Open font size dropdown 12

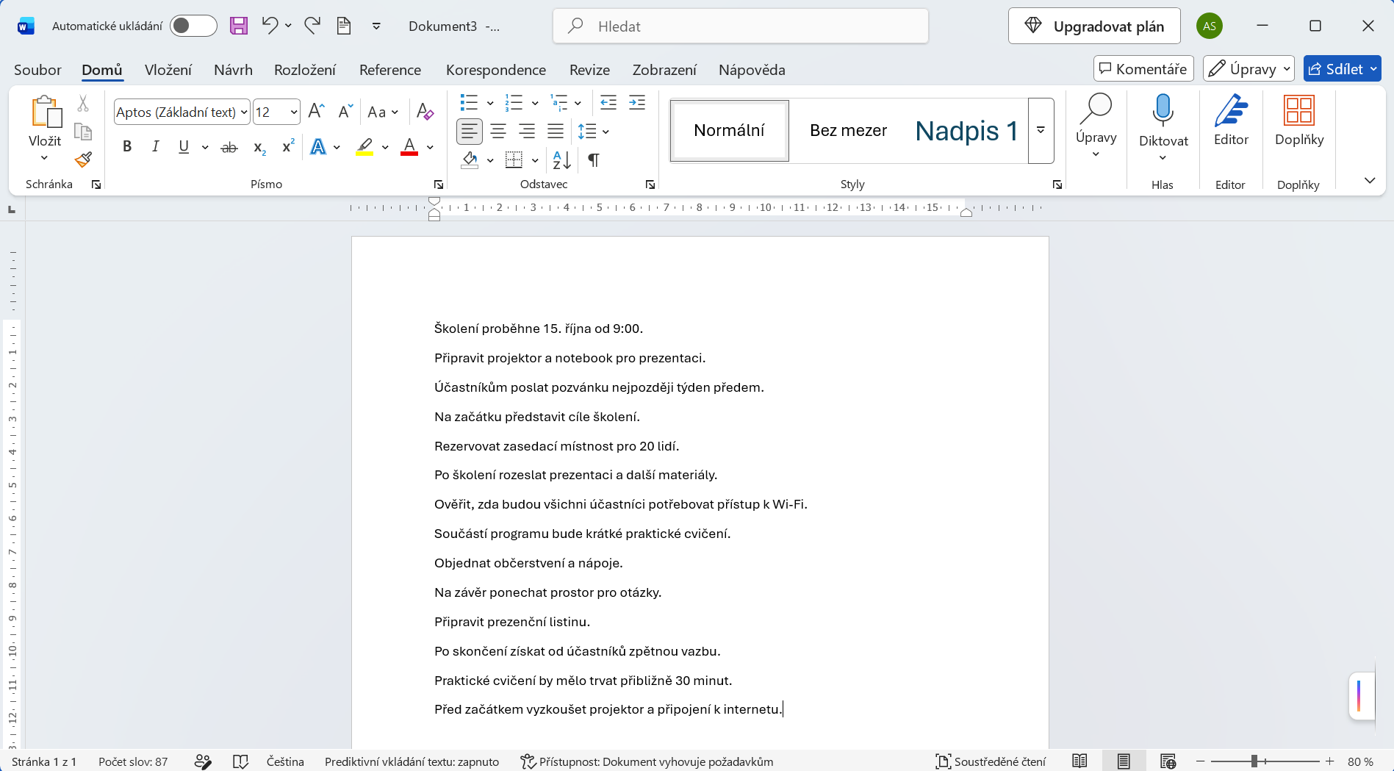click(294, 112)
